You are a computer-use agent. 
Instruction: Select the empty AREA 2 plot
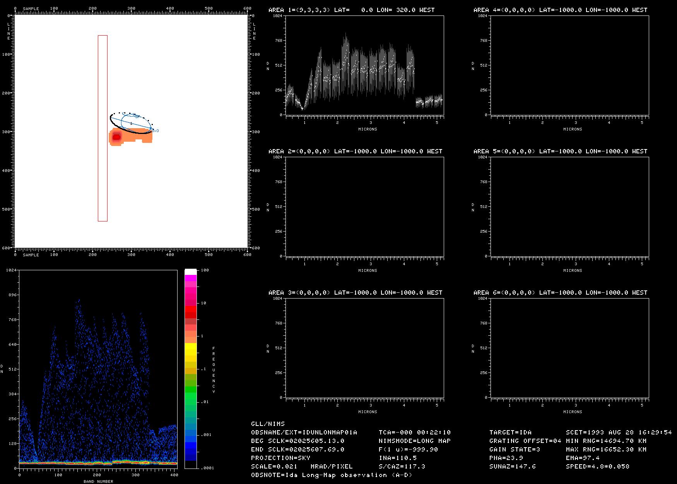[x=364, y=206]
